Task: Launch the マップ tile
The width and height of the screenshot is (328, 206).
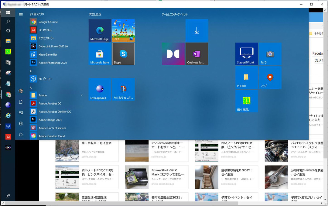Action: pyautogui.click(x=270, y=78)
